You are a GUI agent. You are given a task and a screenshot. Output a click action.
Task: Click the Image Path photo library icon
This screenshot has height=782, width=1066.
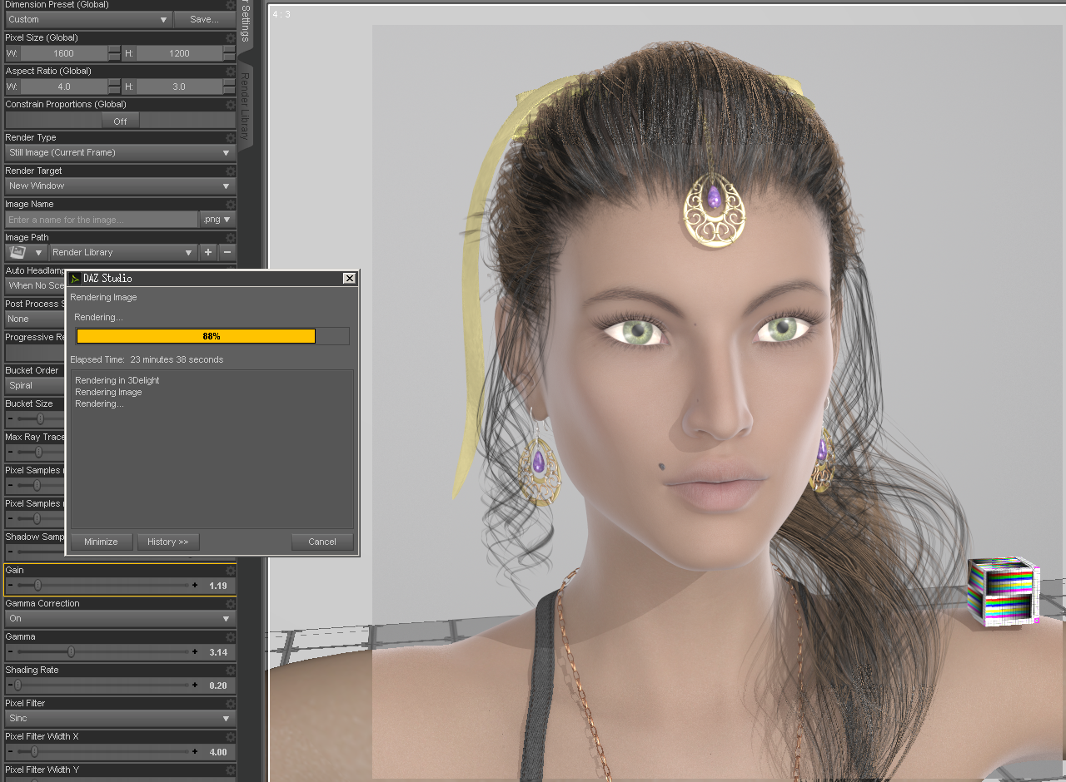pyautogui.click(x=17, y=252)
